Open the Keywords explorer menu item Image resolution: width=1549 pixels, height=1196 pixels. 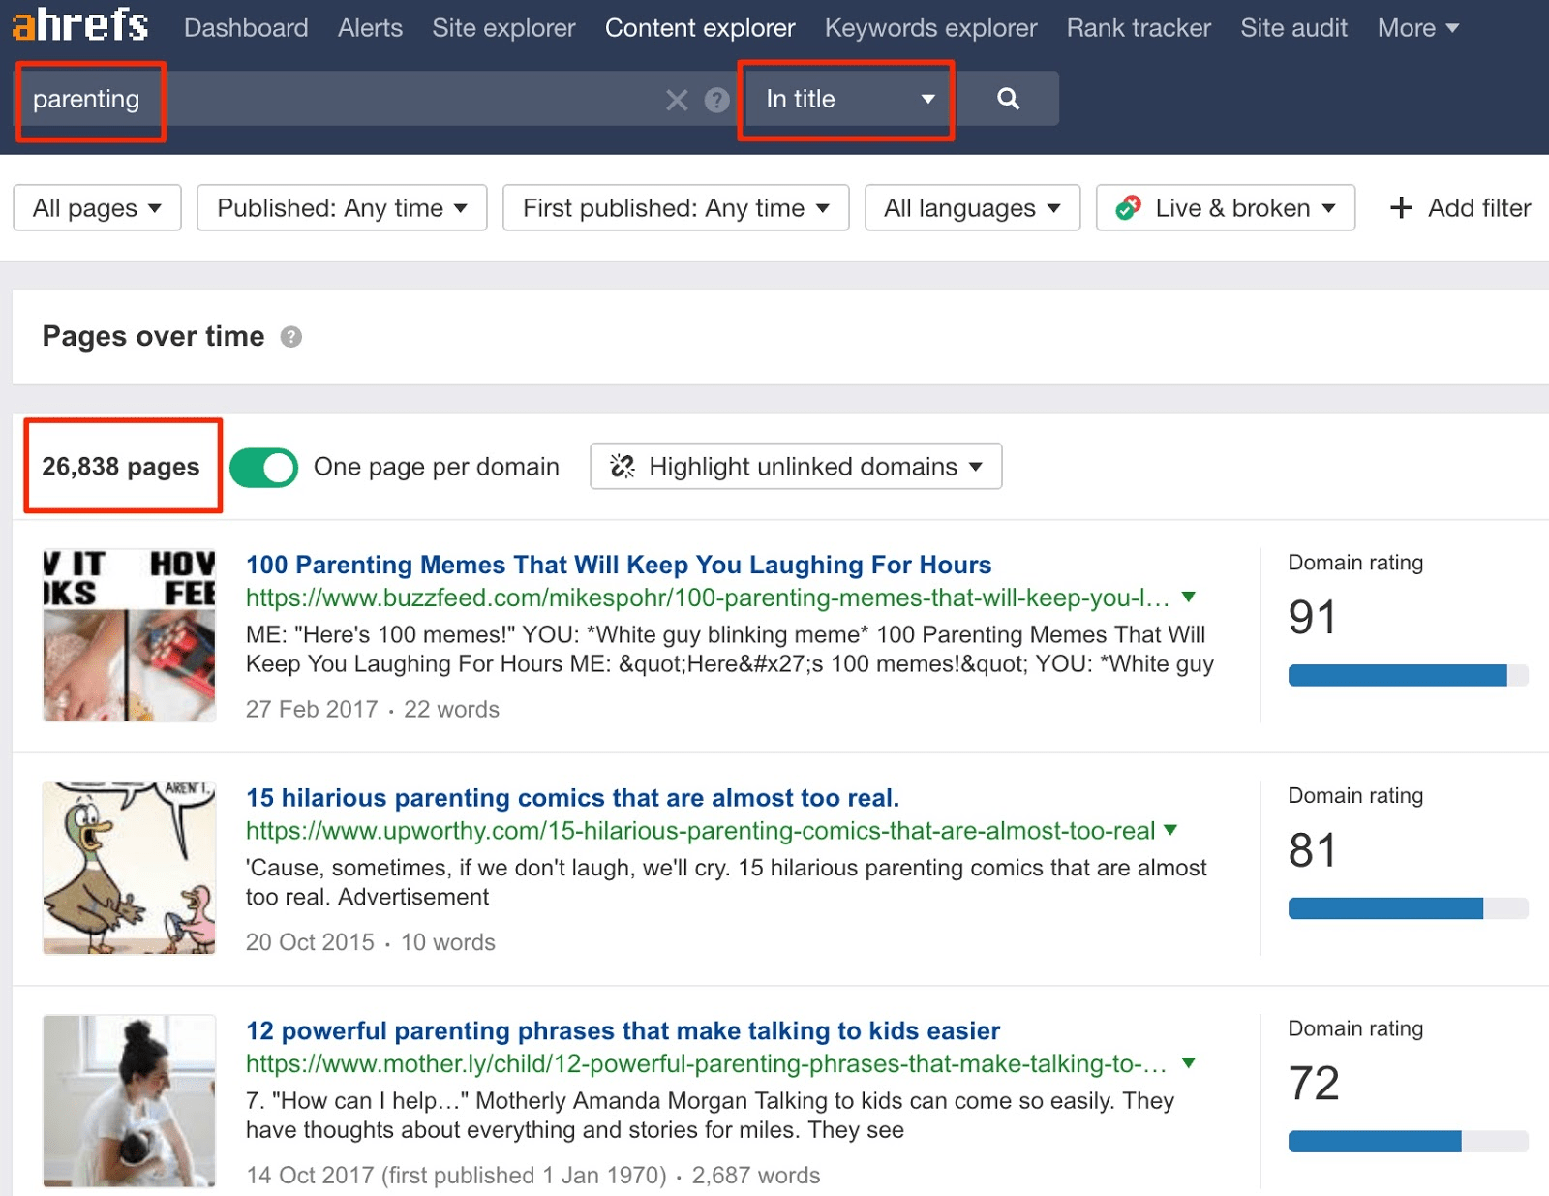[929, 28]
